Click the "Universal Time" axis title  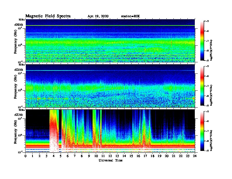click(x=110, y=160)
